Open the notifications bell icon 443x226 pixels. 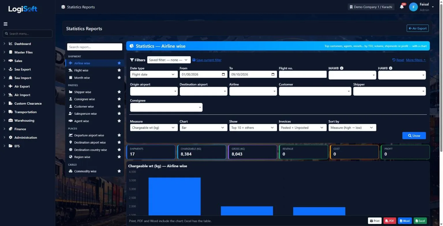click(x=402, y=7)
